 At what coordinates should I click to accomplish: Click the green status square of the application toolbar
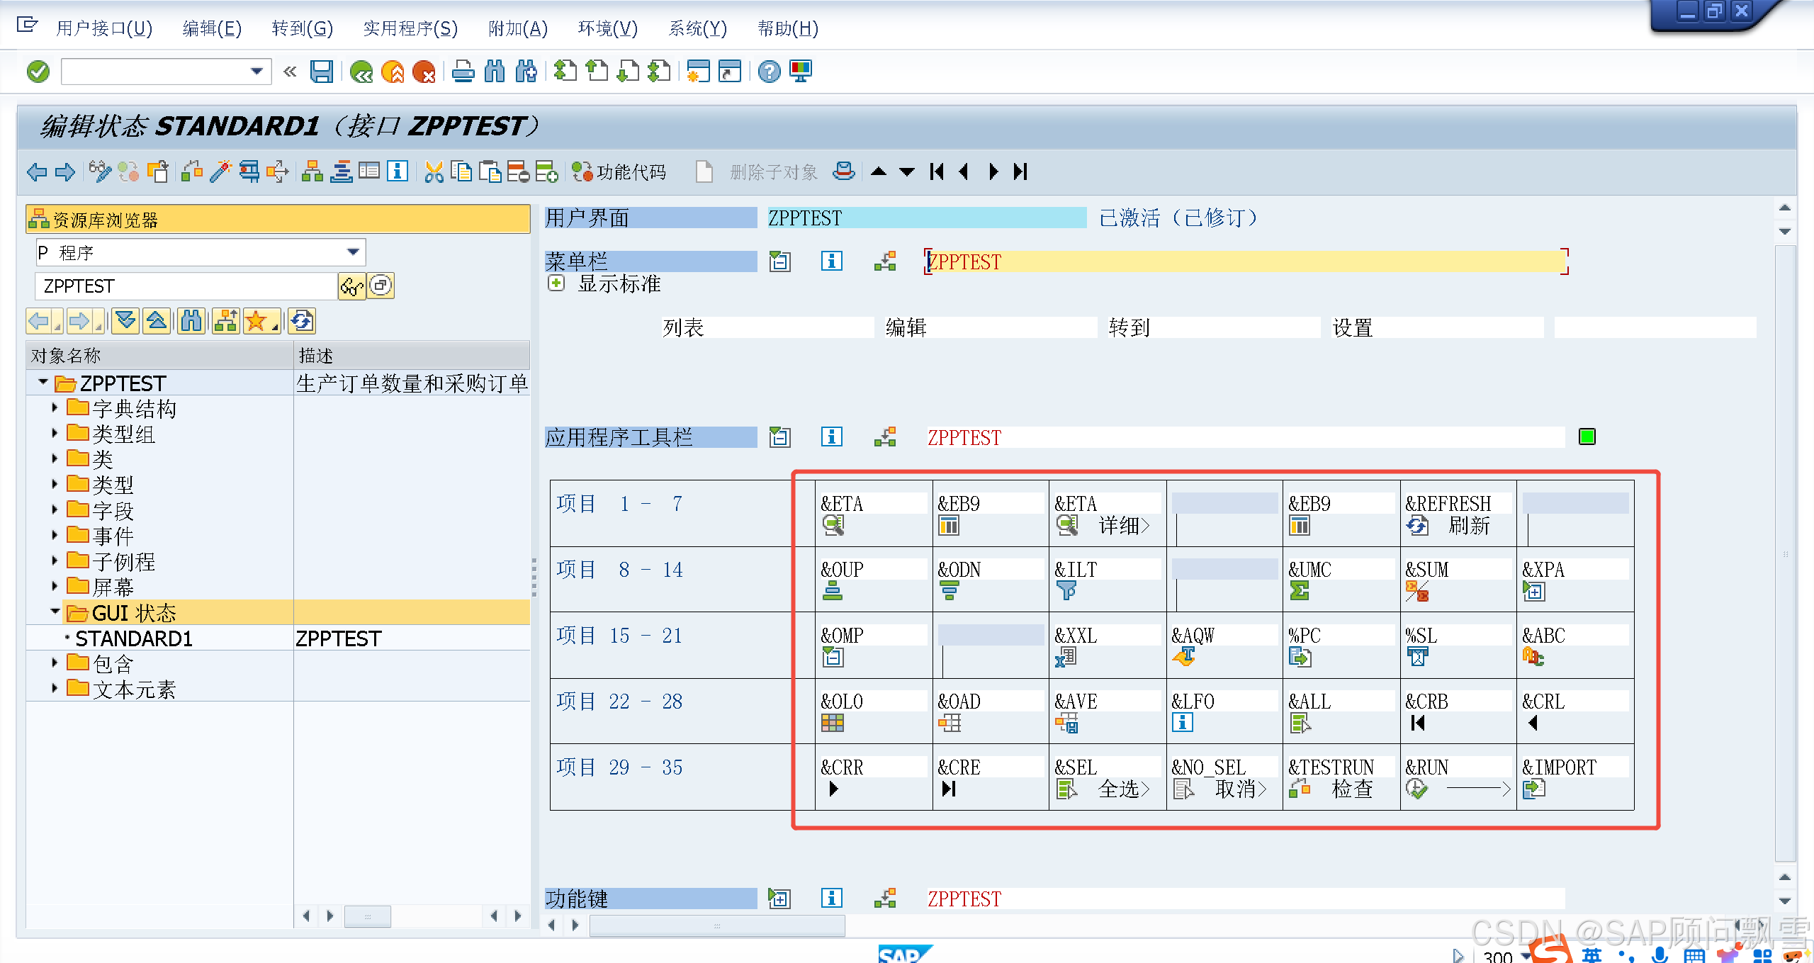(x=1587, y=437)
